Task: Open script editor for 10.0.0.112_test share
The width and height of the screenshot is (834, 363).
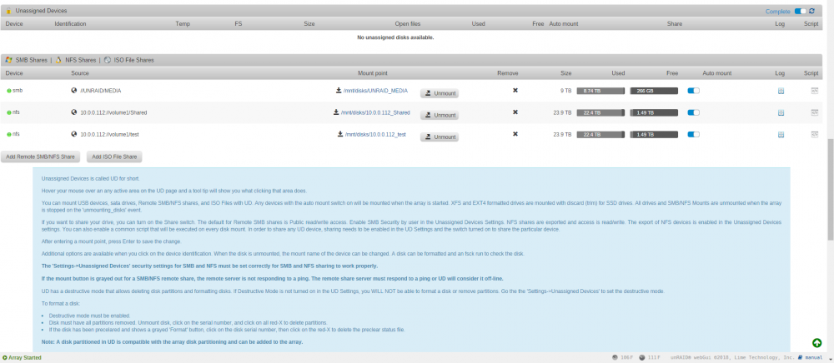Action: coord(814,134)
